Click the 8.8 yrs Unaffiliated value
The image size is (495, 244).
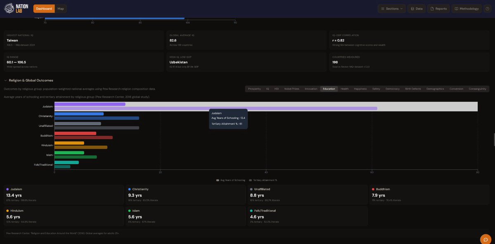(257, 195)
